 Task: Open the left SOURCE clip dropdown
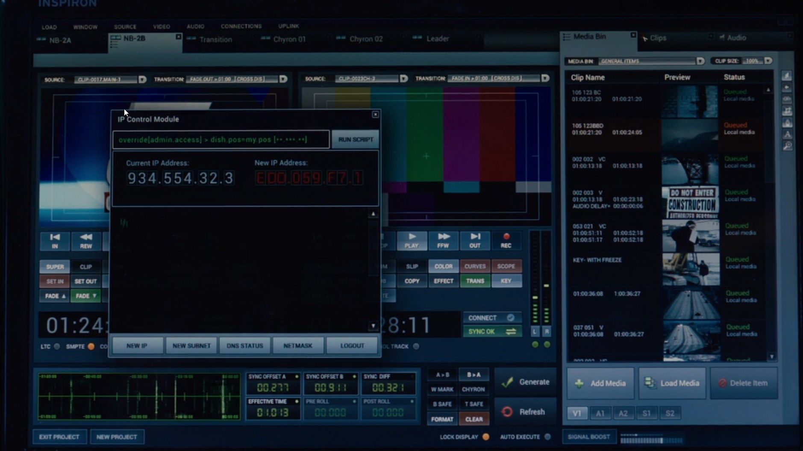pos(143,80)
